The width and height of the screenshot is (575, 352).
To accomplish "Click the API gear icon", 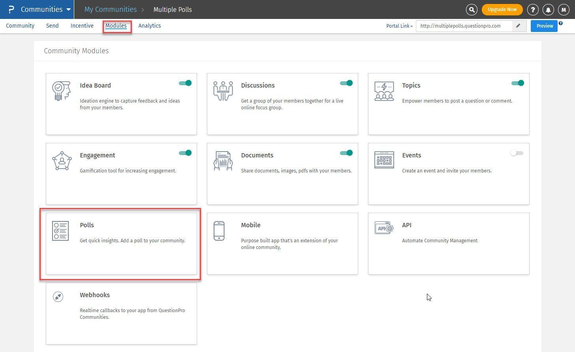I will [384, 228].
